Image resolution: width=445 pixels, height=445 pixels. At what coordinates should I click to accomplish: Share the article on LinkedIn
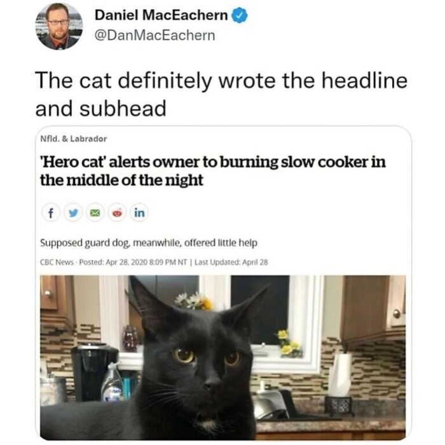[x=139, y=212]
